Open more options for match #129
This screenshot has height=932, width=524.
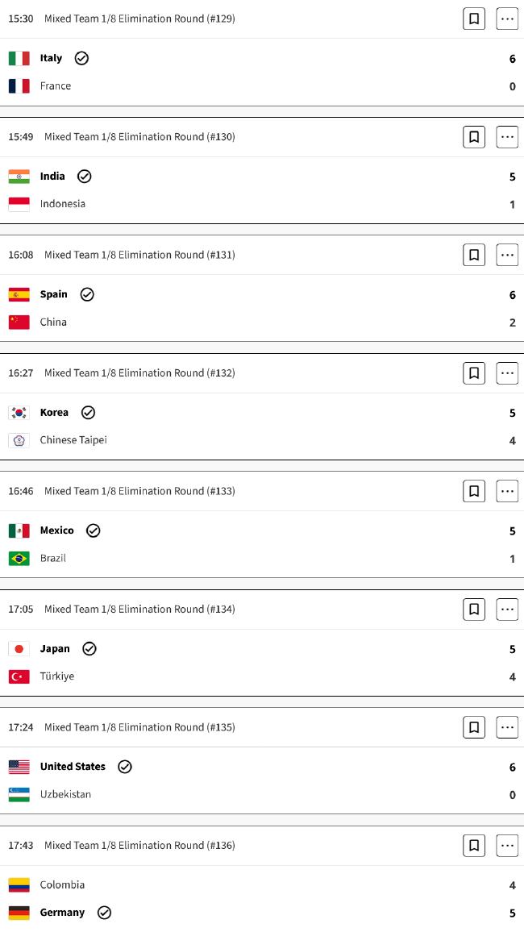tap(507, 19)
